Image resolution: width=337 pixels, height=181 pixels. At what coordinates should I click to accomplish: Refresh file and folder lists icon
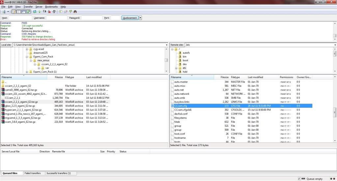pos(35,12)
